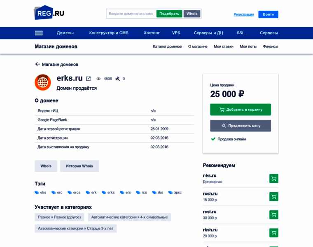Click the Яндекс тИЦ row label
Image resolution: width=313 pixels, height=247 pixels.
48,111
